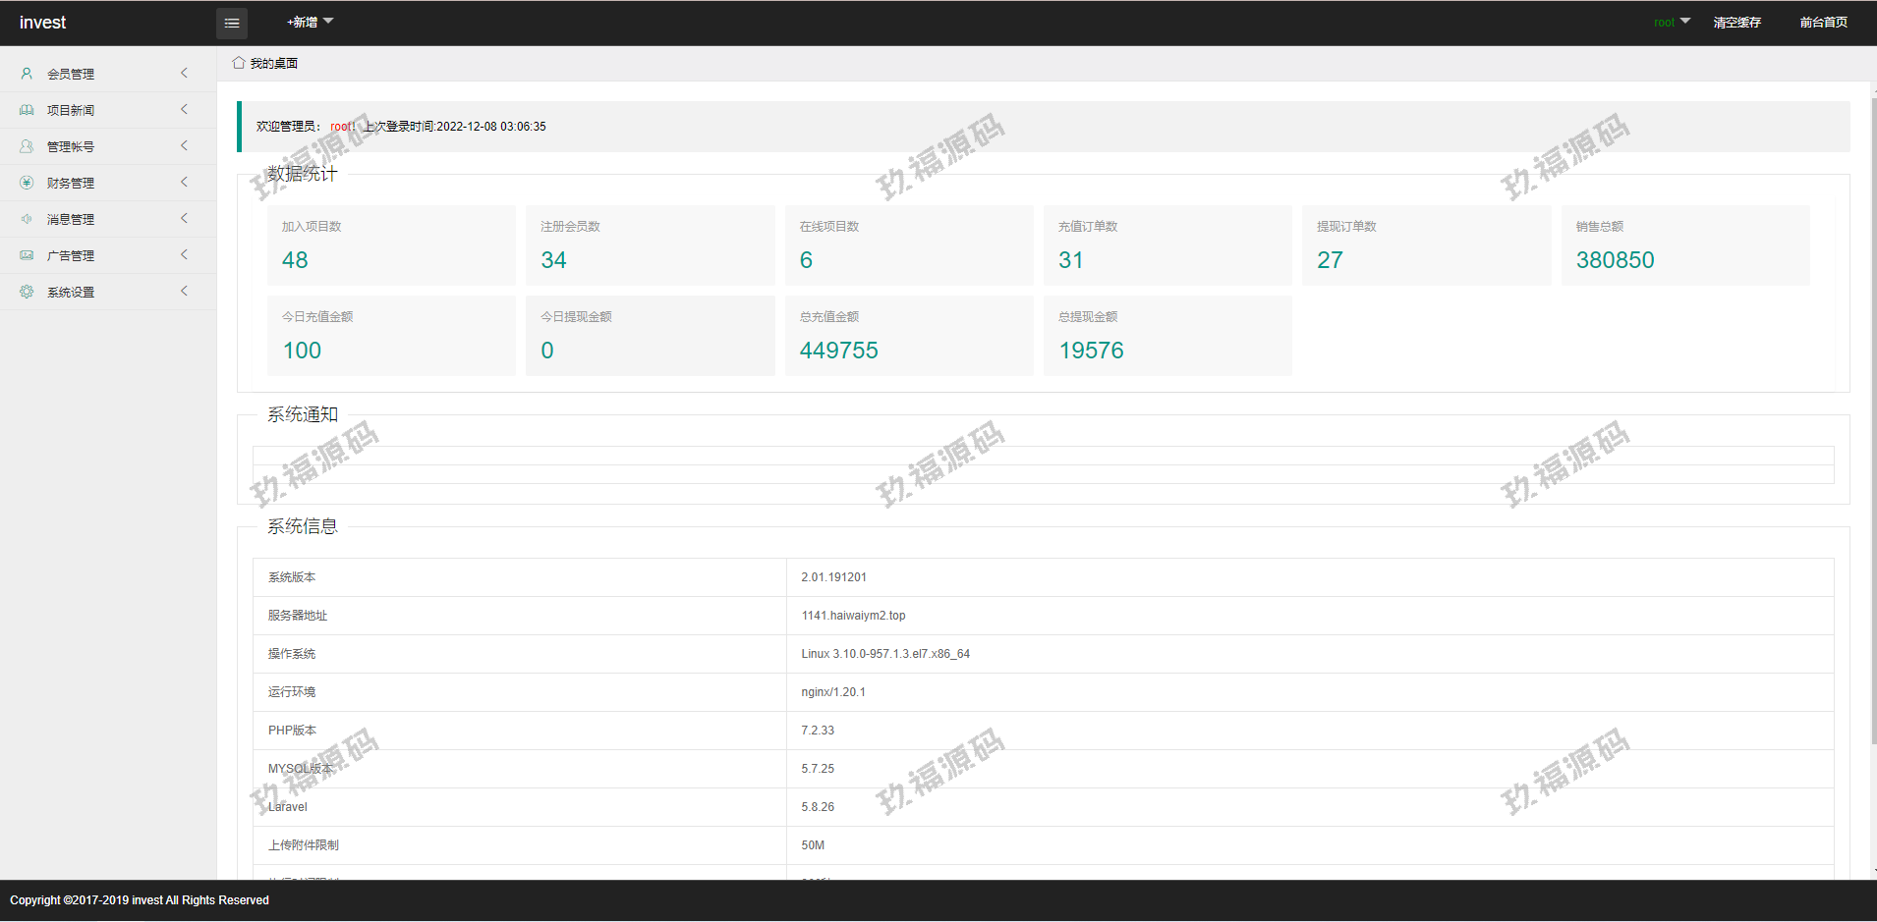Click the 会员管理 user icon
This screenshot has height=922, width=1877.
(27, 74)
